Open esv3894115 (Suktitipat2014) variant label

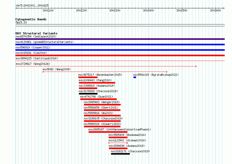click(x=37, y=58)
